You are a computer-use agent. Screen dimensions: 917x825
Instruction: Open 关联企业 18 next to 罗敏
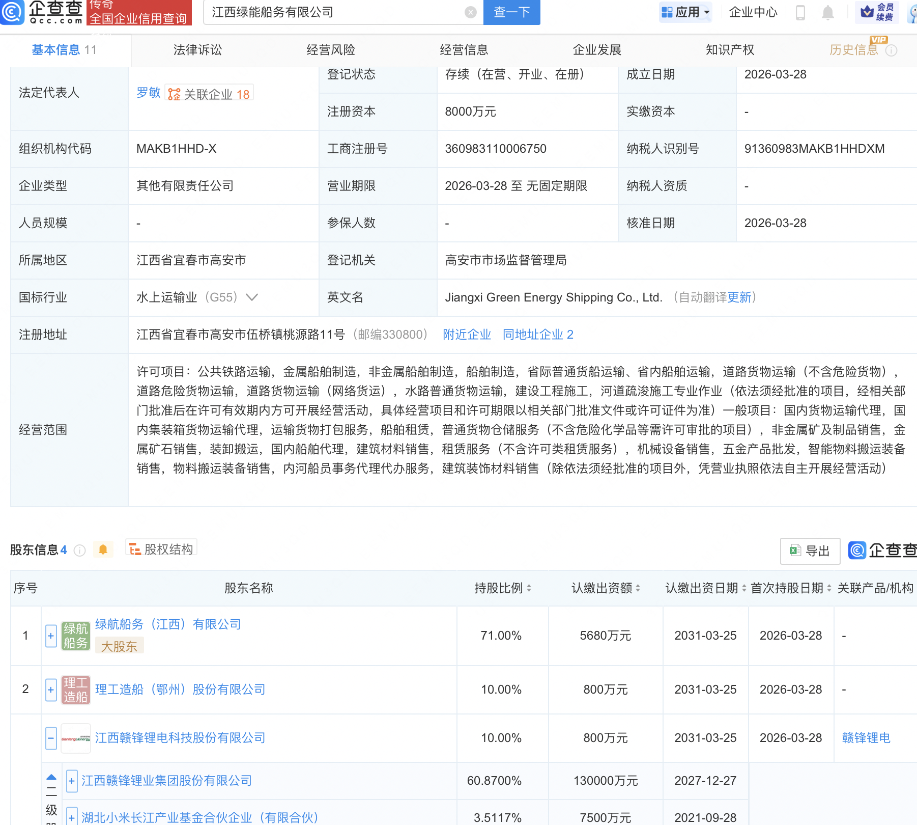point(209,93)
